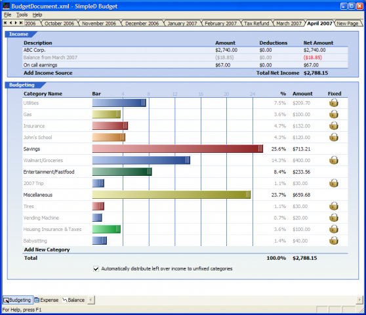The height and width of the screenshot is (315, 366).
Task: Open the File menu
Action: 8,14
